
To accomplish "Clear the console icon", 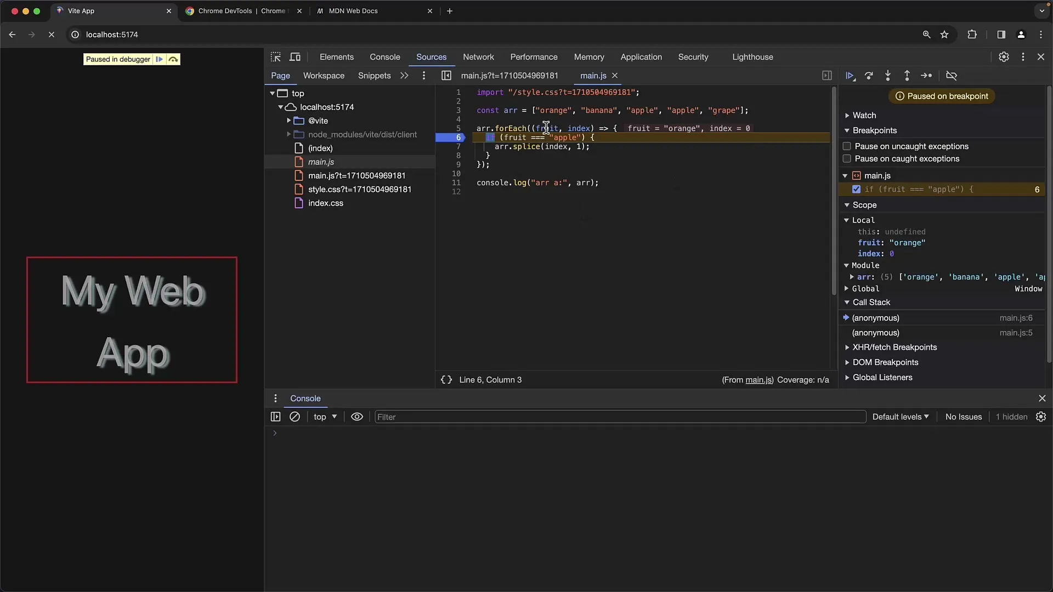I will pos(295,417).
